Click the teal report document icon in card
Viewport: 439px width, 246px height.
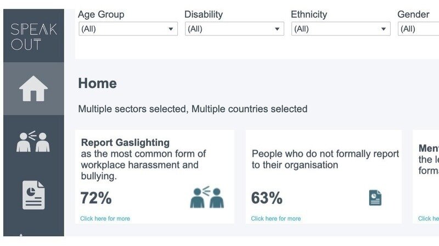(x=375, y=198)
